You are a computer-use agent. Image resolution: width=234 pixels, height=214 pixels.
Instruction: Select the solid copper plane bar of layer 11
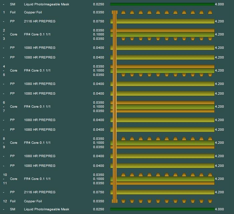(x=162, y=183)
